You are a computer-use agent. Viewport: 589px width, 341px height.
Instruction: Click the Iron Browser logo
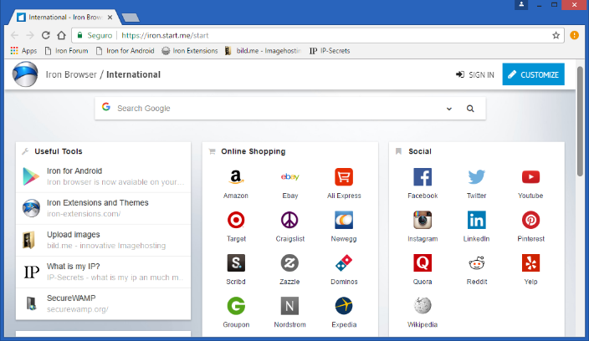point(25,74)
